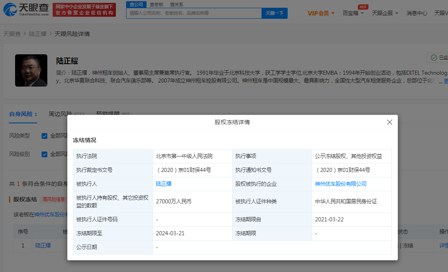Click the 国家中小企业发展子基金 red banner
The width and height of the screenshot is (448, 272).
pyautogui.click(x=84, y=10)
